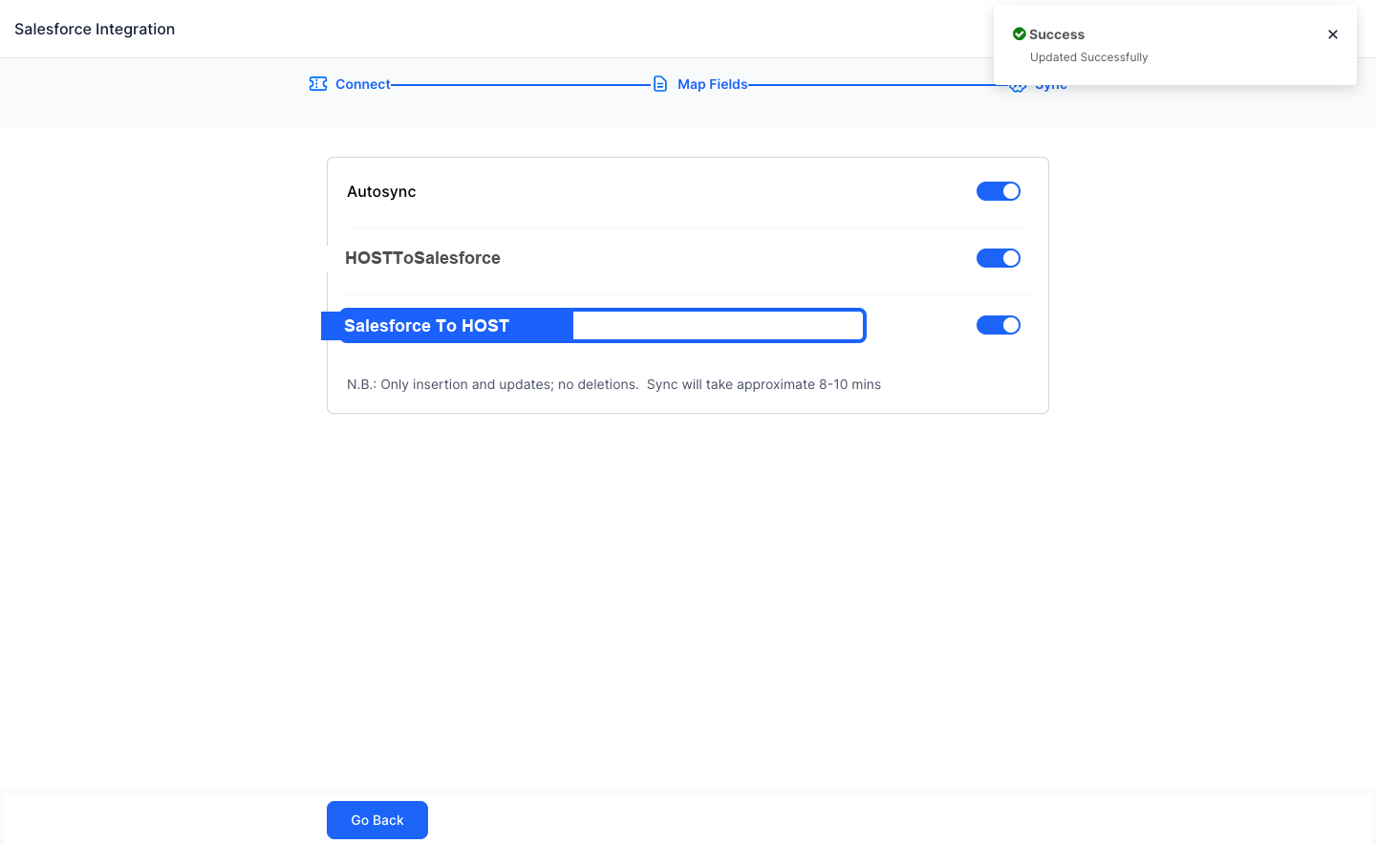Select the Autosync label
1376x844 pixels.
click(381, 191)
